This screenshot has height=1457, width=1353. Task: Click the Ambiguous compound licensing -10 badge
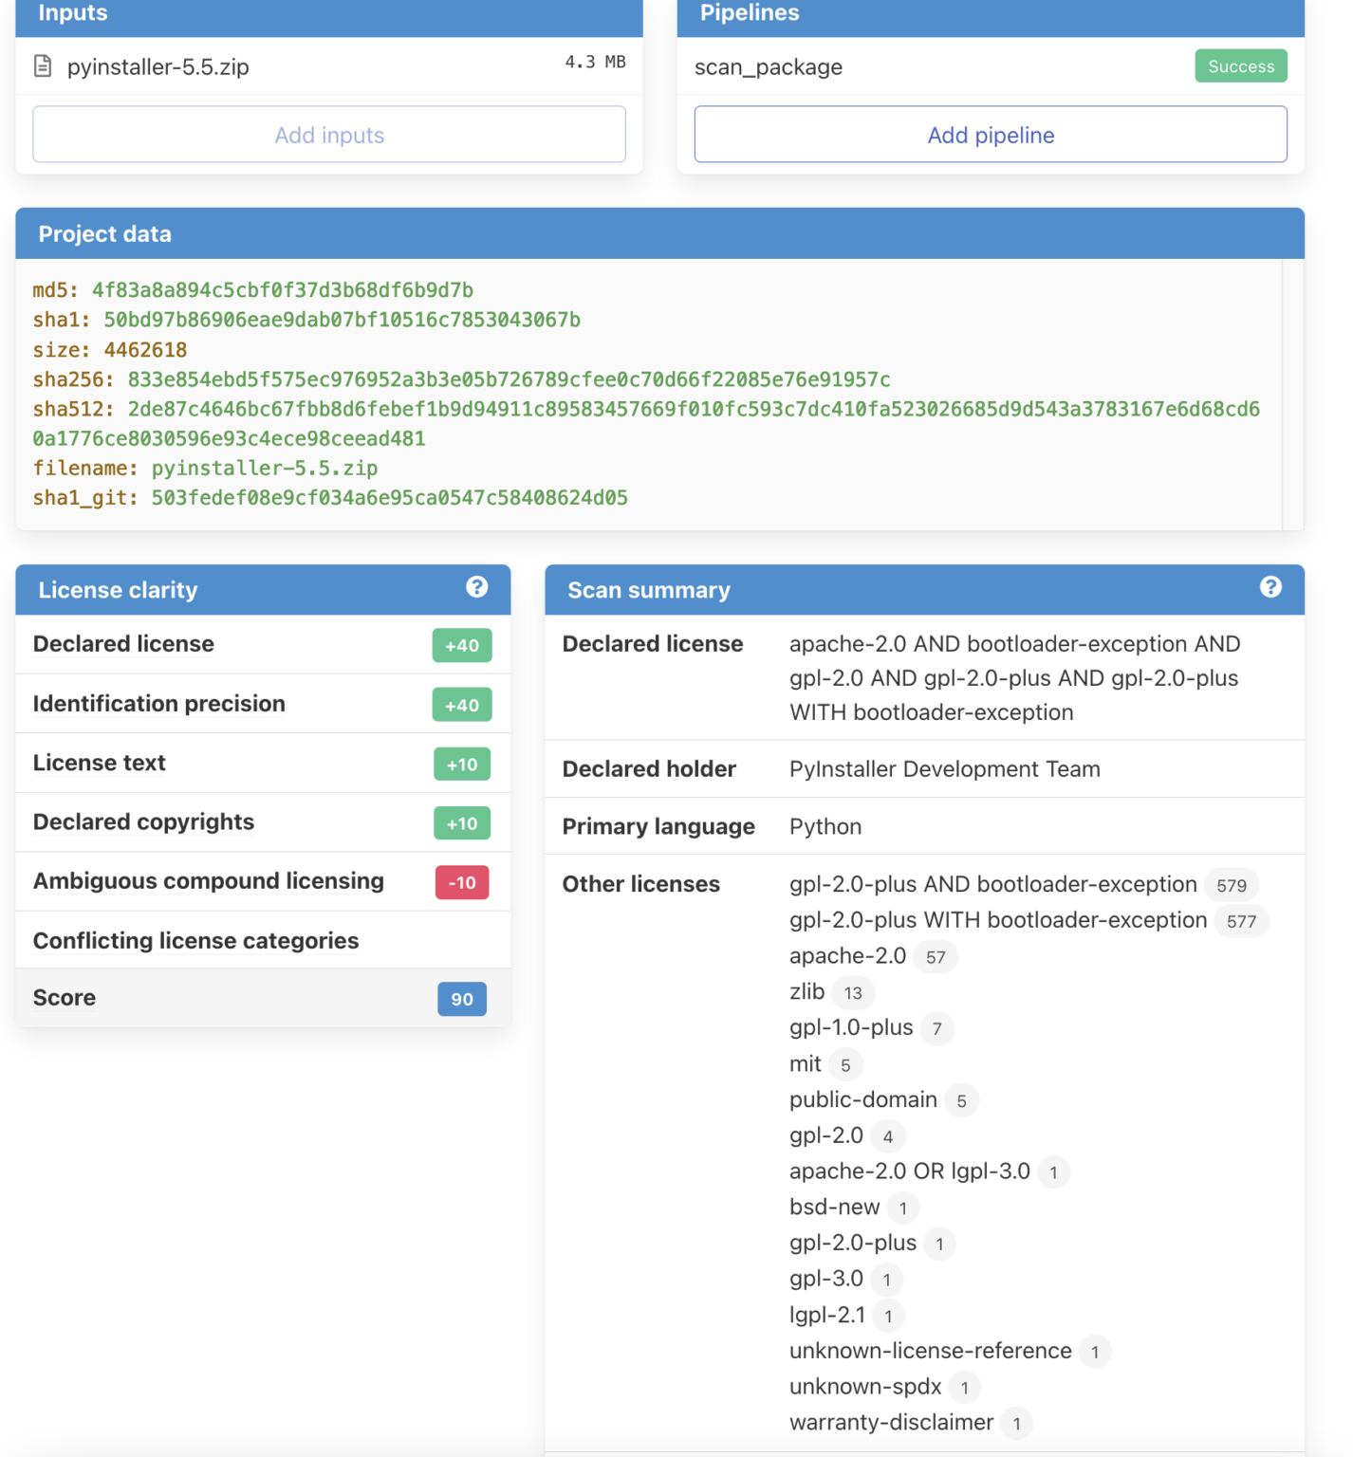tap(462, 882)
